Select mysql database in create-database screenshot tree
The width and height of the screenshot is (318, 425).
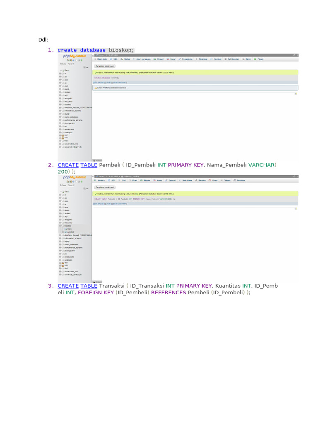(x=67, y=114)
